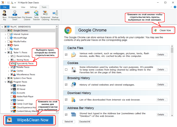Switch to the Main ribbon tab
This screenshot has height=127, width=177.
pos(14,7)
